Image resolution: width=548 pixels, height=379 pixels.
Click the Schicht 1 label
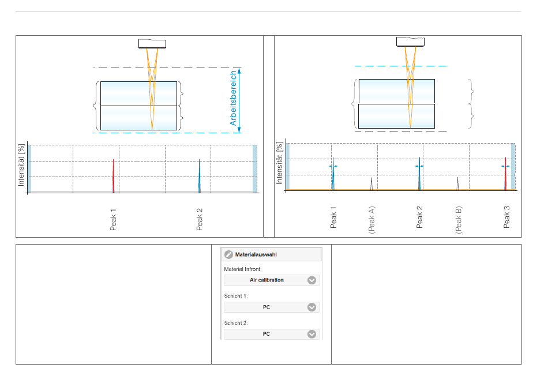click(x=236, y=296)
